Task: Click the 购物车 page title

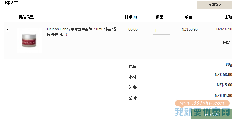Action: coord(11,3)
